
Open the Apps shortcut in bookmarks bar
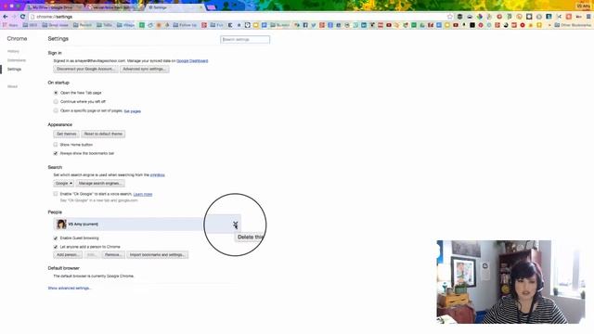(10, 25)
